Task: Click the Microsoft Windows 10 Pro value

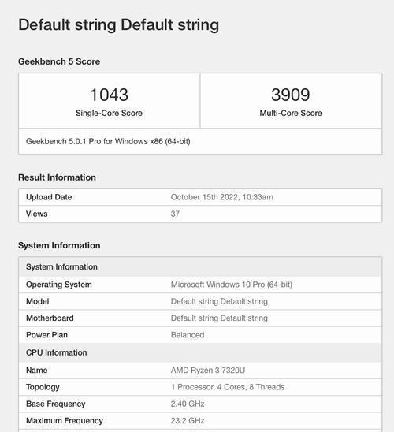Action: tap(232, 285)
